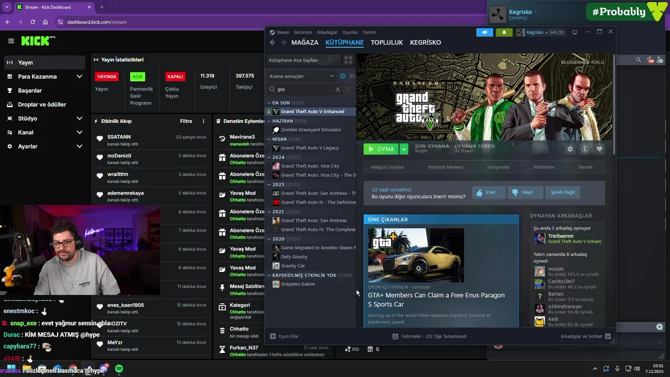Expand Kanal menu in Kick sidebar

(79, 132)
